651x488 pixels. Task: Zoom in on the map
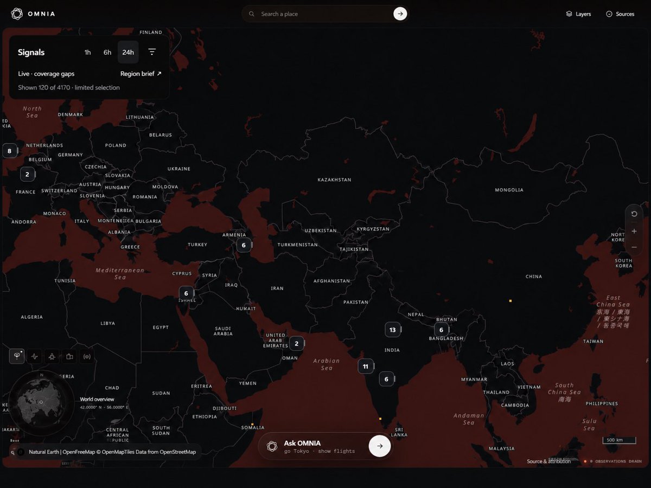(x=634, y=231)
